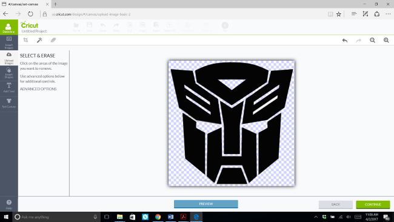Close the #/canvas/set-canvas tab

tap(47, 4)
